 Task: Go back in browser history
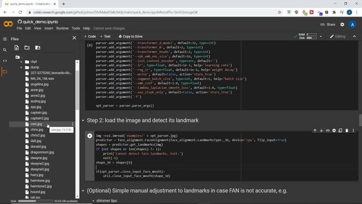tap(5, 12)
